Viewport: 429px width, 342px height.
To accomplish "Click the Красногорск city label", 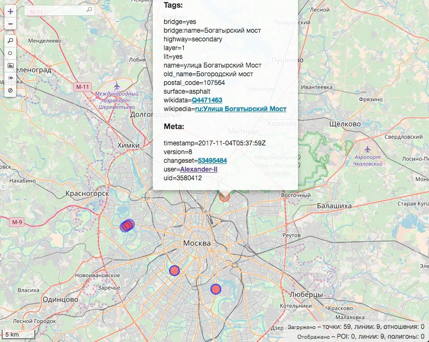I will pyautogui.click(x=87, y=193).
